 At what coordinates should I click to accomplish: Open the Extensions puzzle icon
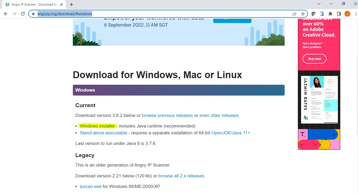pos(330,14)
